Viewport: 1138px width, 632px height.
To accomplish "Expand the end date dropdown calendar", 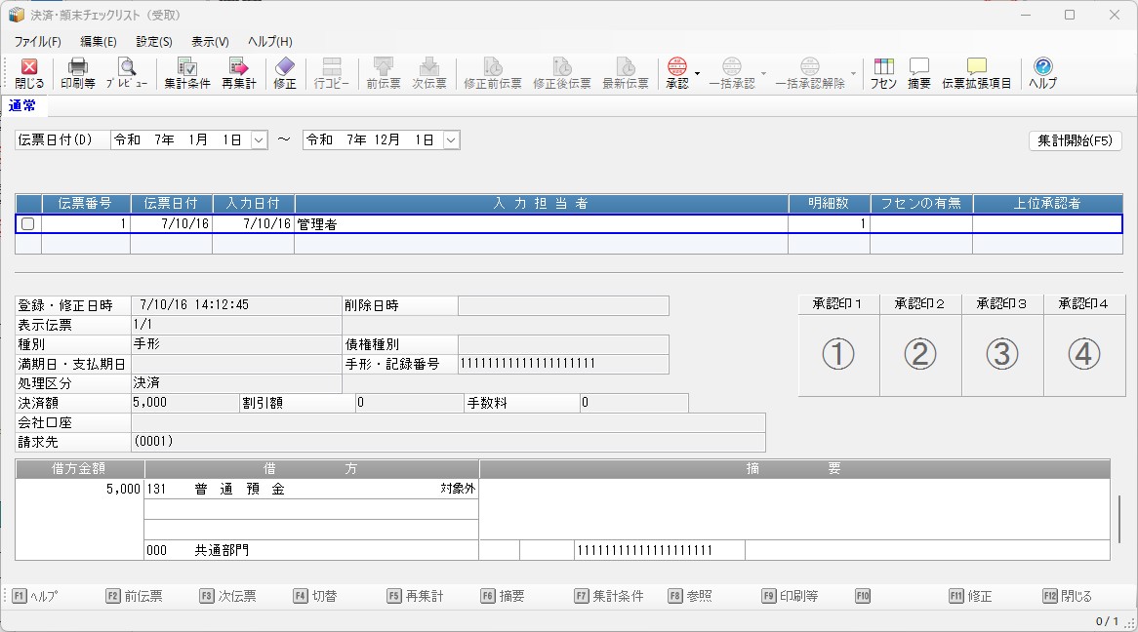I will [451, 140].
